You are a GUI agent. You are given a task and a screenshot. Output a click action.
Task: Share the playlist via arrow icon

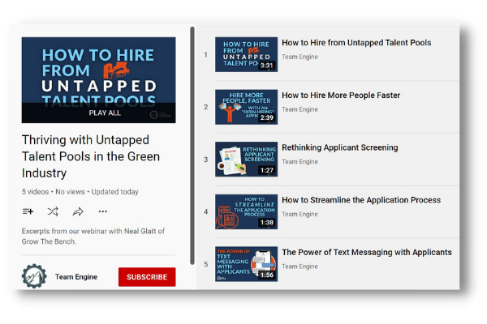pyautogui.click(x=78, y=211)
